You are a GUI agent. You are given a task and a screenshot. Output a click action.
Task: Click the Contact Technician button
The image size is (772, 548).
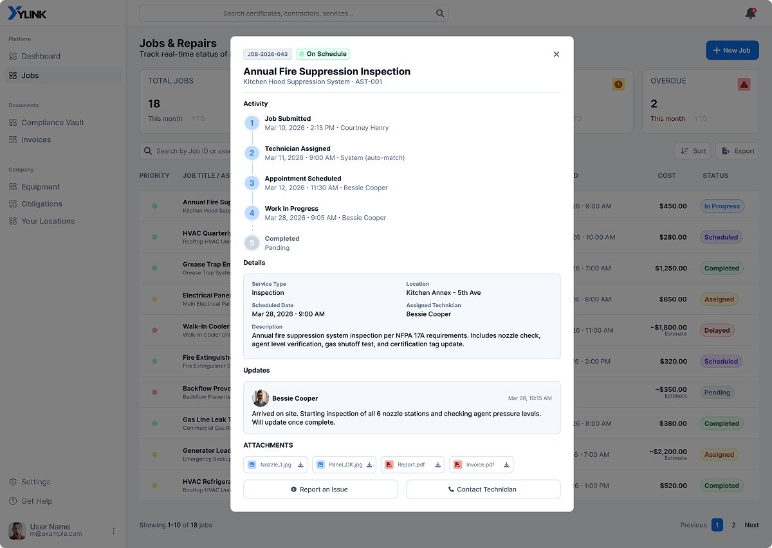click(483, 490)
